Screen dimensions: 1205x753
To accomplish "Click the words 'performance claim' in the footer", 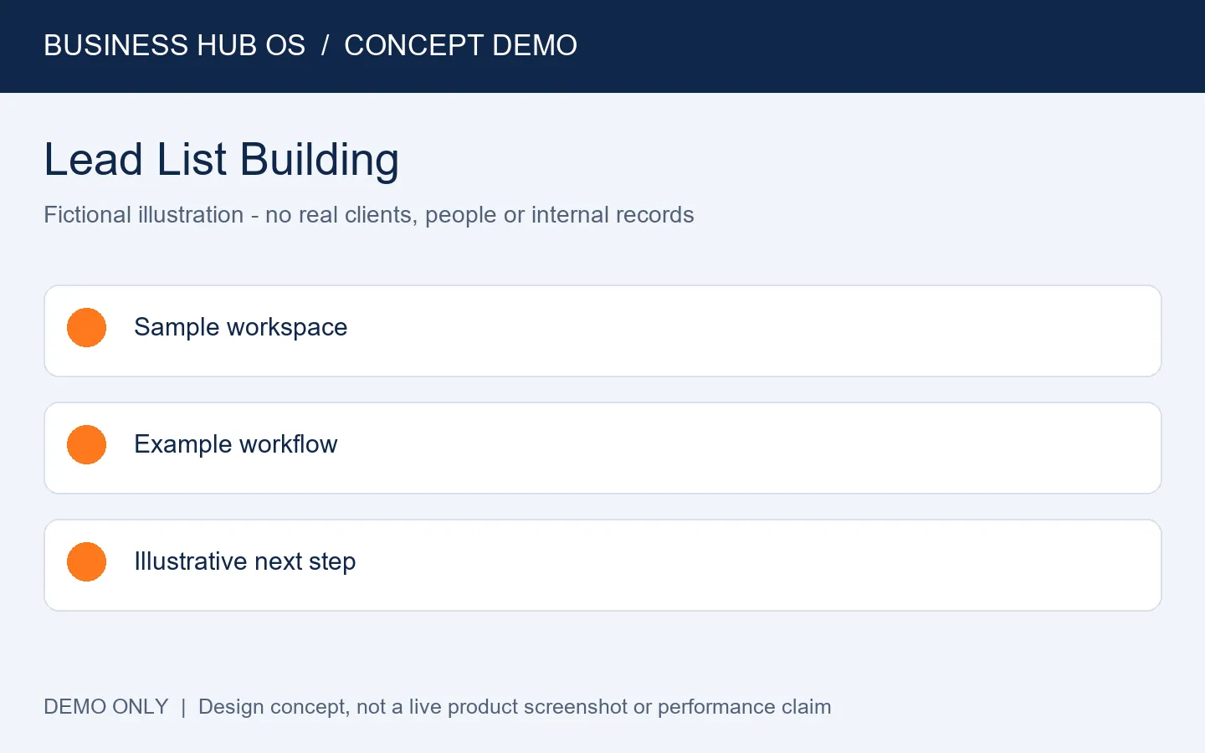I will coord(744,707).
